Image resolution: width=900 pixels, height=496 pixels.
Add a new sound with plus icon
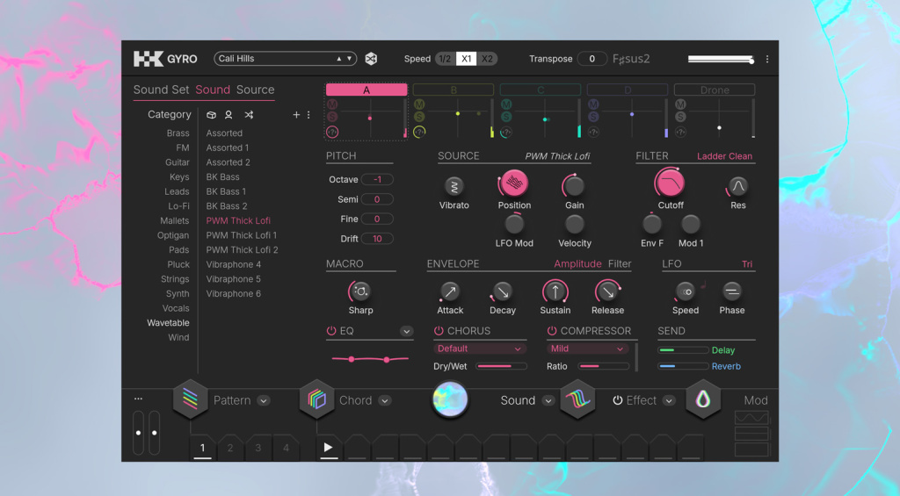296,115
